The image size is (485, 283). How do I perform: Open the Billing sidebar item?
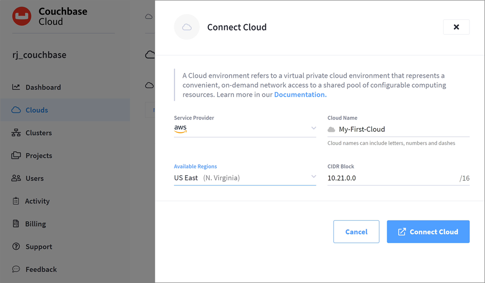(x=36, y=224)
